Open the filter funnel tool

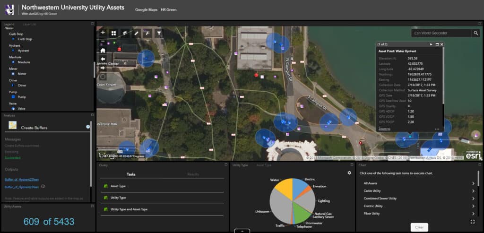(159, 33)
